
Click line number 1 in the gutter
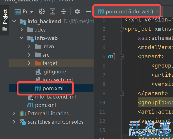click(x=104, y=20)
